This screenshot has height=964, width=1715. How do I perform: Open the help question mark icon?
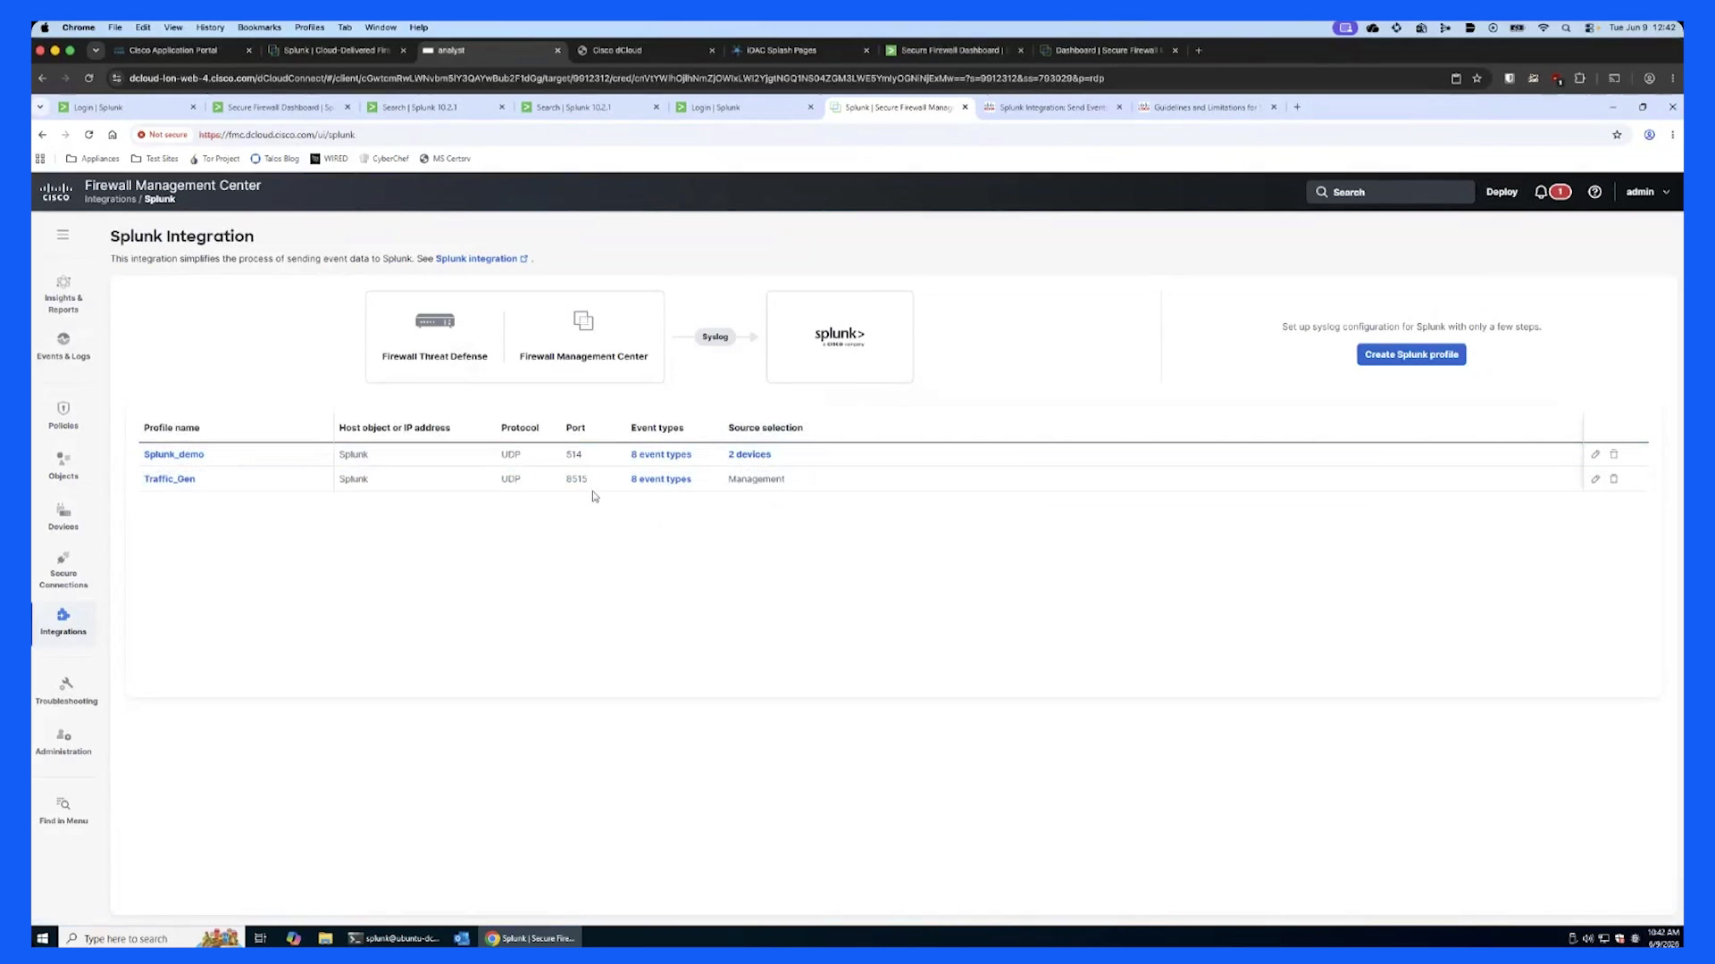[1594, 192]
